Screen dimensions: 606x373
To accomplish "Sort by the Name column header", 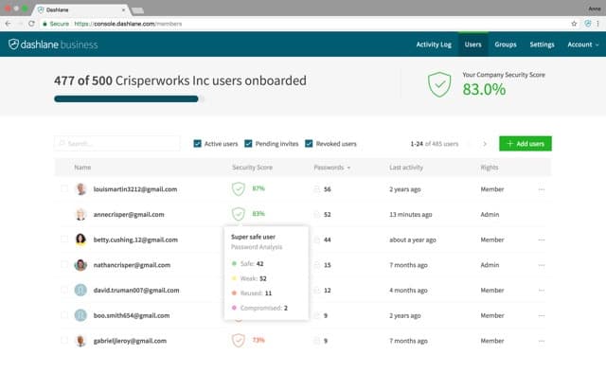I will tap(82, 168).
